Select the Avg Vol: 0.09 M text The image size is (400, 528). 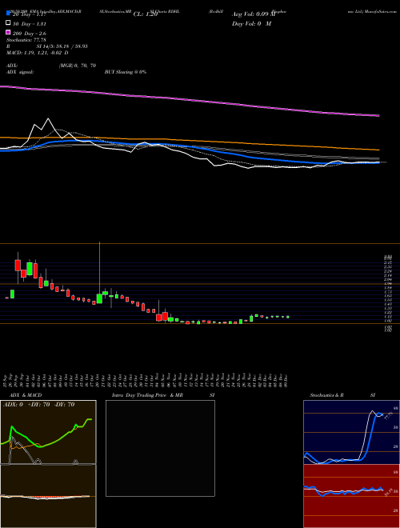[x=253, y=14]
